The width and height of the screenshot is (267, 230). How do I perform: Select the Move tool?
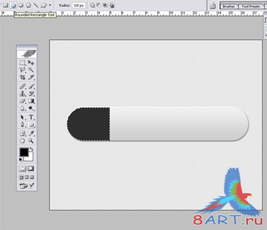point(31,63)
